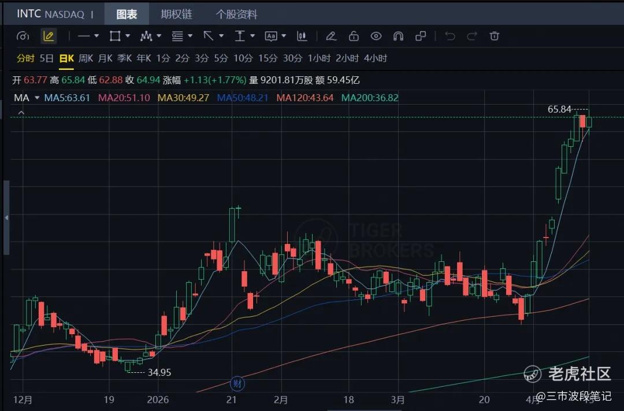Click the gauge indicator icon in toolbar
Viewport: 624px width, 411px height.
click(x=23, y=36)
